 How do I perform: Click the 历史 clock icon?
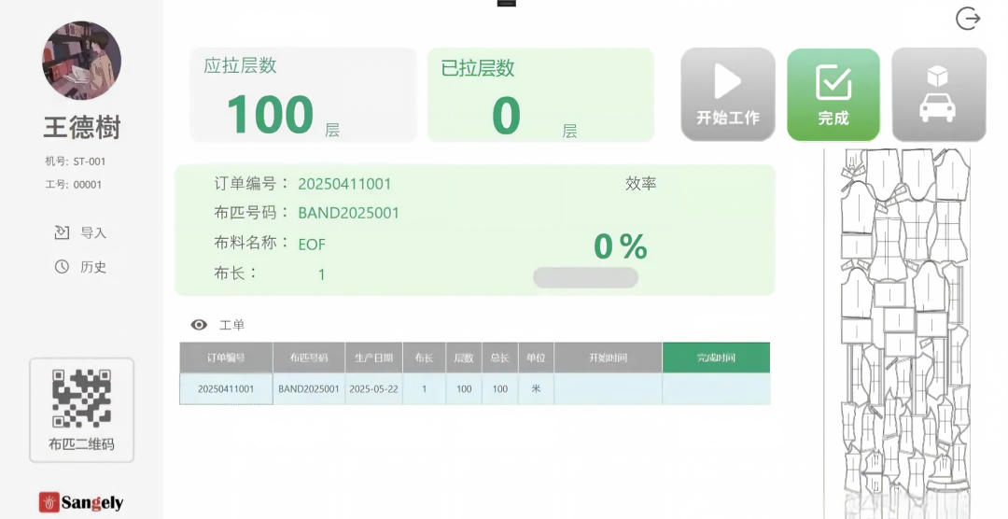pos(62,266)
